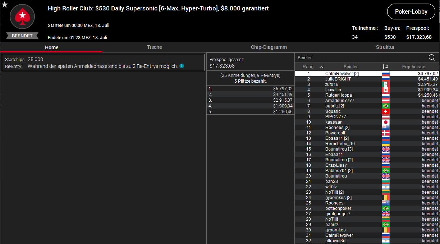Click the Spieler search field
Image resolution: width=440 pixels, height=244 pixels.
(x=361, y=57)
